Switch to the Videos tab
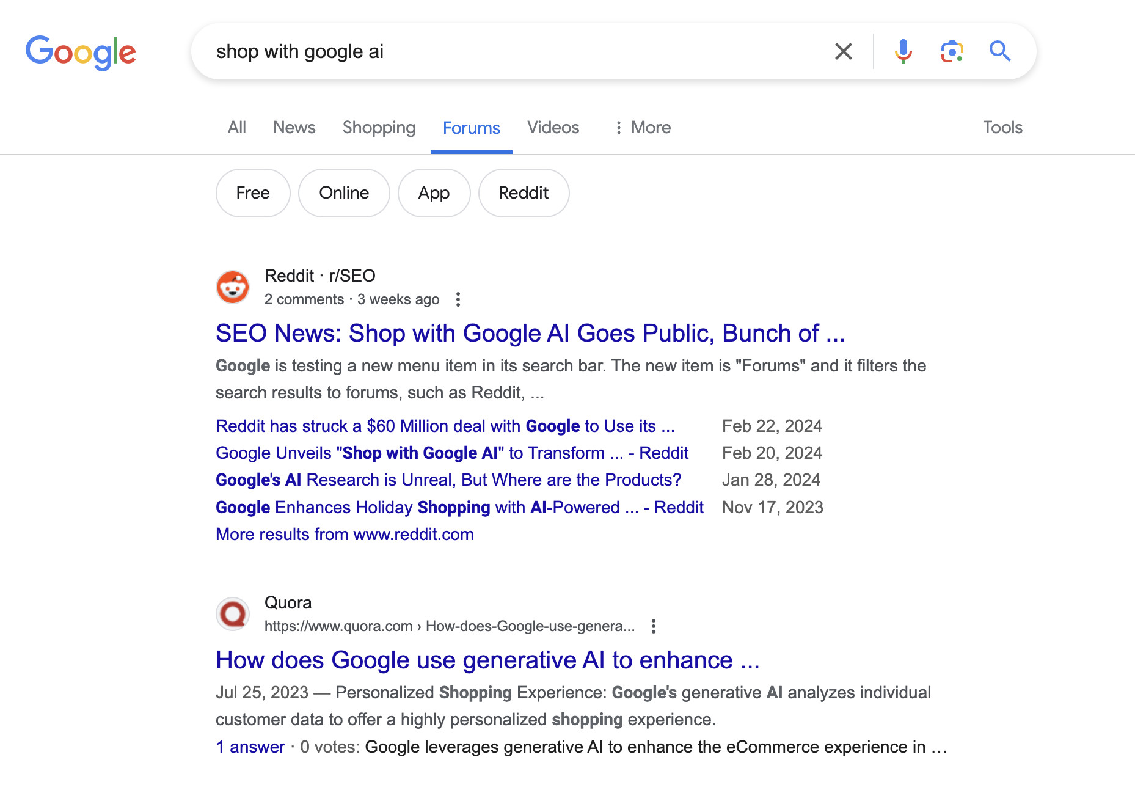The height and width of the screenshot is (793, 1135). click(x=553, y=127)
